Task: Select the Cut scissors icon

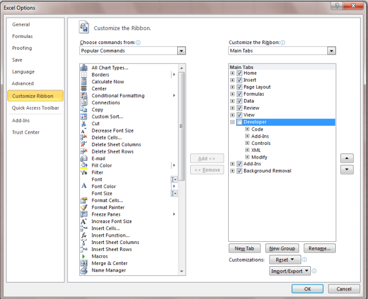Action: click(x=84, y=123)
